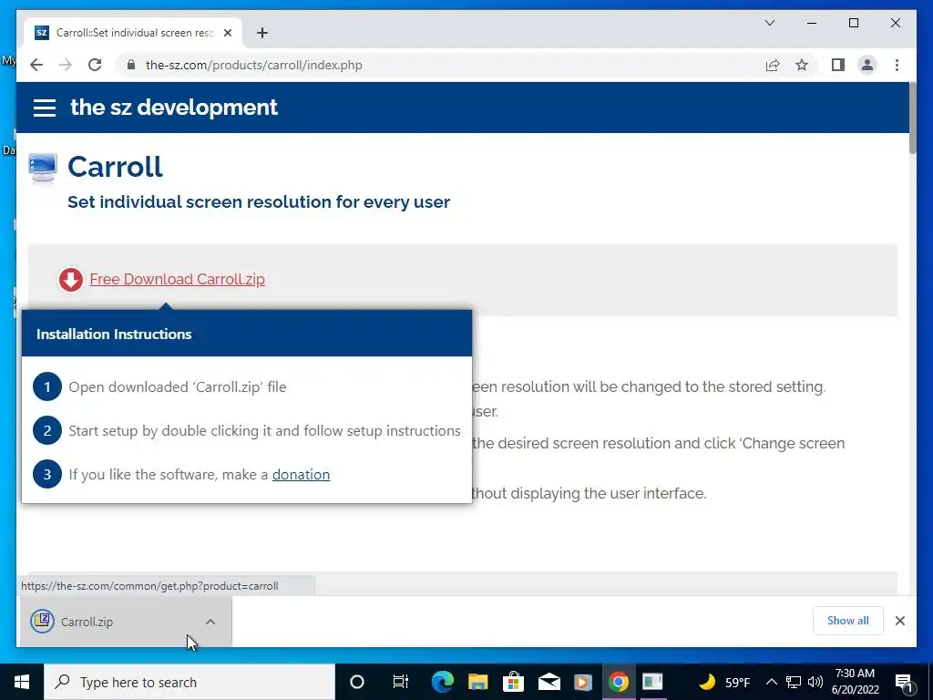Open the Chrome three-dot menu

point(897,65)
